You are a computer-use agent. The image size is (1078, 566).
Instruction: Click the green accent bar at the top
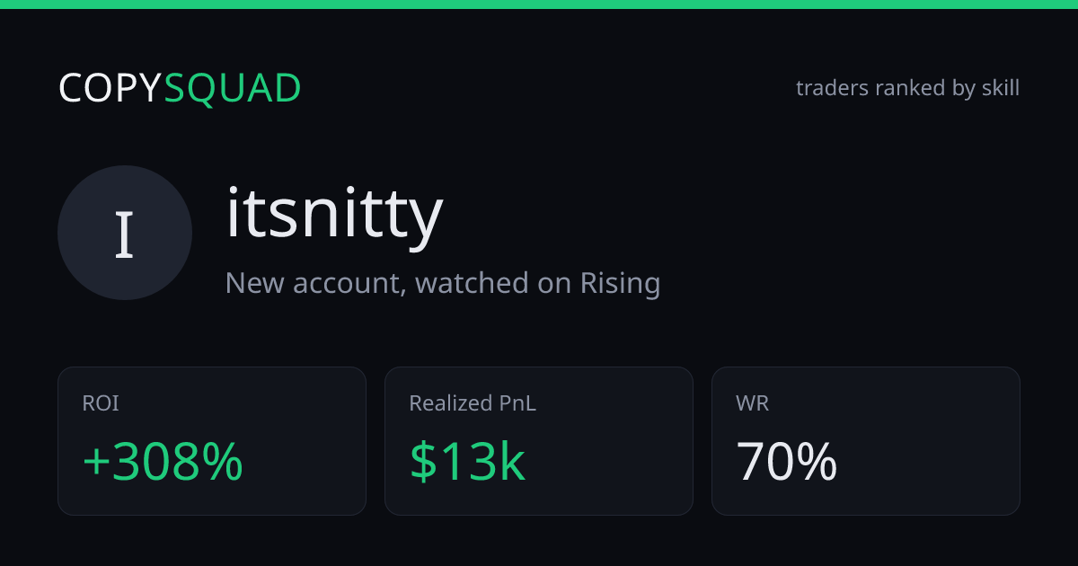[x=539, y=4]
